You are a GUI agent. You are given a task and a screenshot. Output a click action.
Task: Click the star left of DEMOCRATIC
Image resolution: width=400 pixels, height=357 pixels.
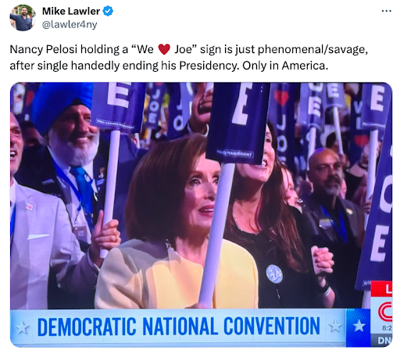point(23,327)
